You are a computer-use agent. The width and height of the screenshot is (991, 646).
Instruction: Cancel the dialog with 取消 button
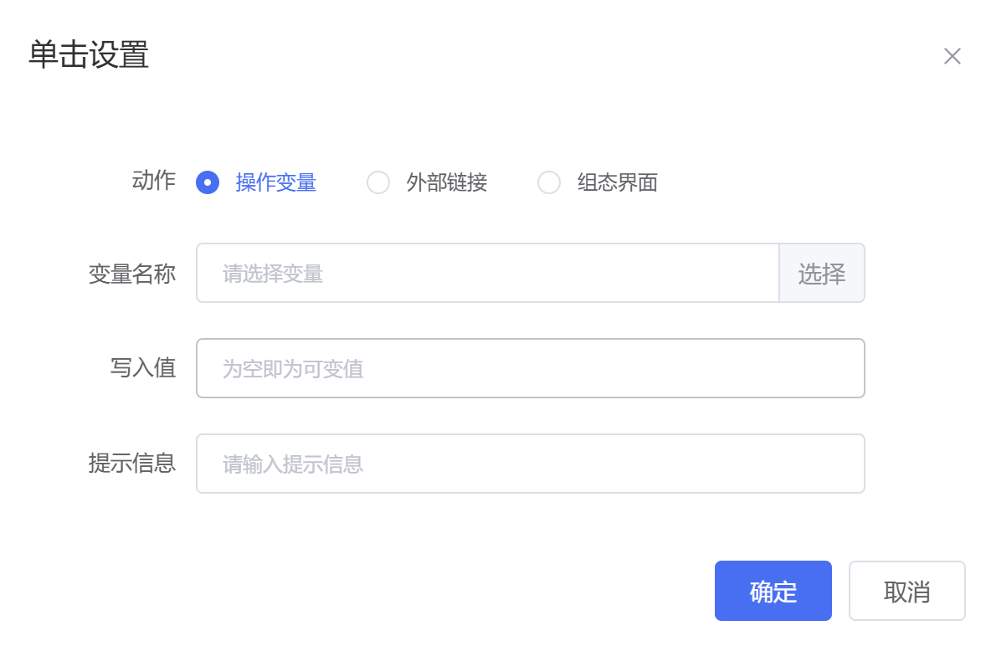[x=906, y=591]
